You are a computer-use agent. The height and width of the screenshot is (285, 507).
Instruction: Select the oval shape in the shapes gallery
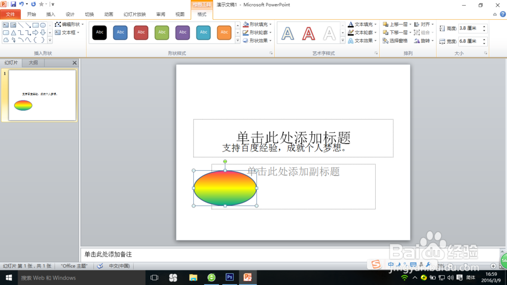pos(43,25)
